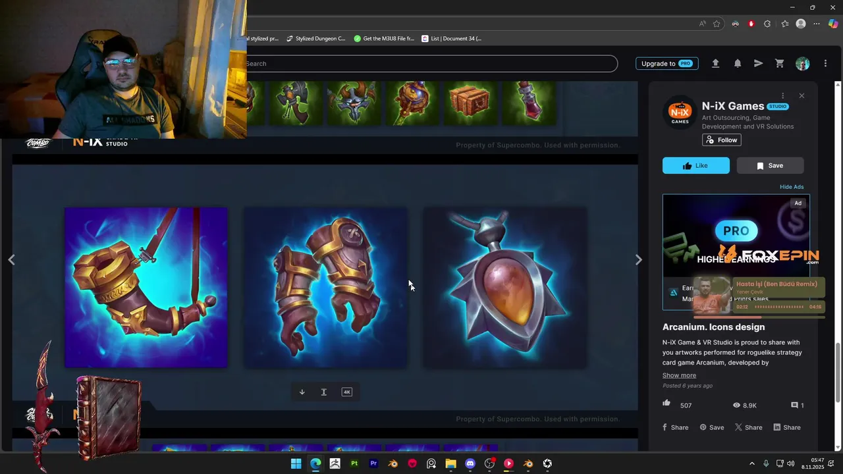Open ArtStation messages paper-plane icon

point(758,63)
